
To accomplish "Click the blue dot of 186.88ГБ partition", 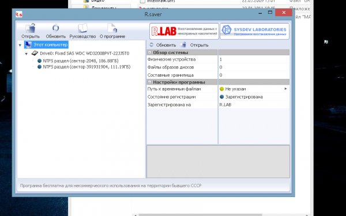I will tap(39, 60).
